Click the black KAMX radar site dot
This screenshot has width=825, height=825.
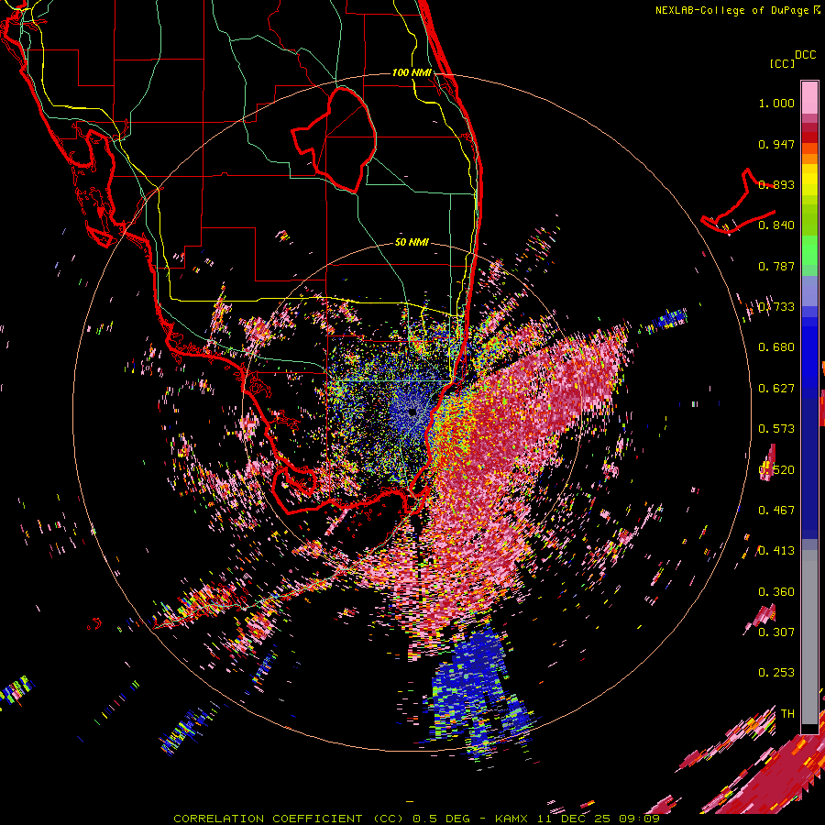[x=412, y=412]
